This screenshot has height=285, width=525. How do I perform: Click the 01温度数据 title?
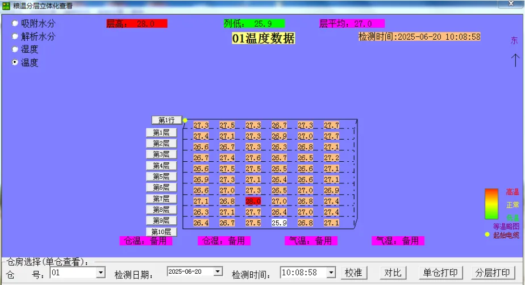click(264, 38)
